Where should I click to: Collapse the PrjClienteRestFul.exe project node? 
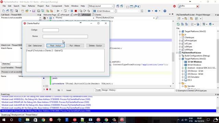click(177, 53)
